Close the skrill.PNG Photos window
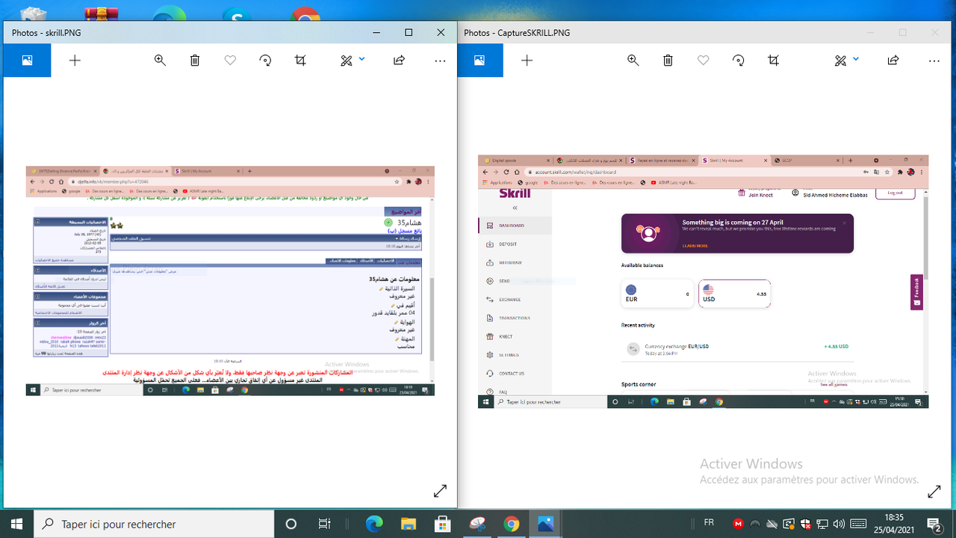 point(441,32)
